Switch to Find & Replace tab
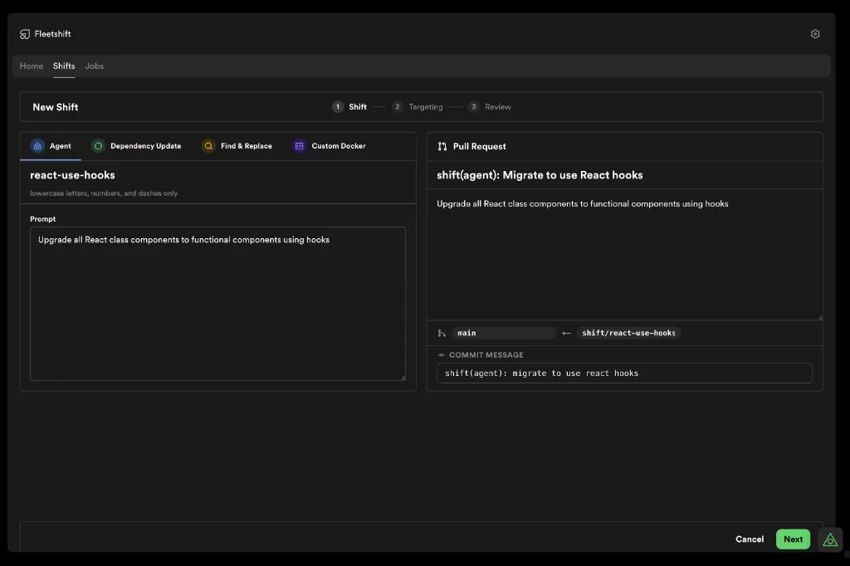The image size is (850, 566). (237, 146)
